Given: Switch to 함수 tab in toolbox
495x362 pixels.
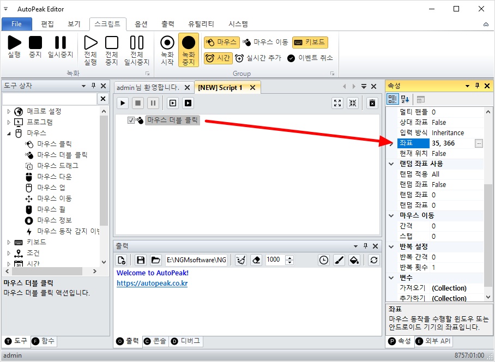Looking at the screenshot, I should click(44, 341).
